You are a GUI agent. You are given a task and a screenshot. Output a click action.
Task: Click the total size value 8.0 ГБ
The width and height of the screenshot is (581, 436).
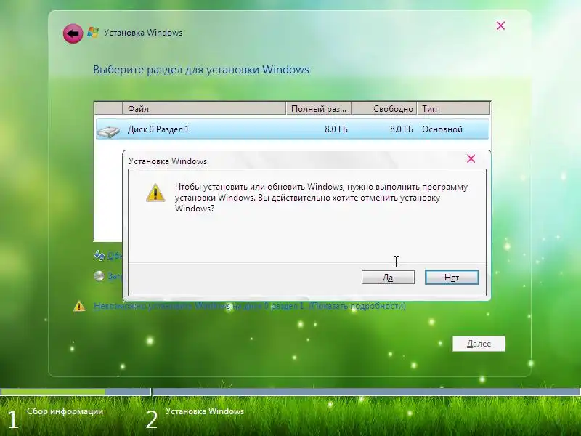point(336,129)
